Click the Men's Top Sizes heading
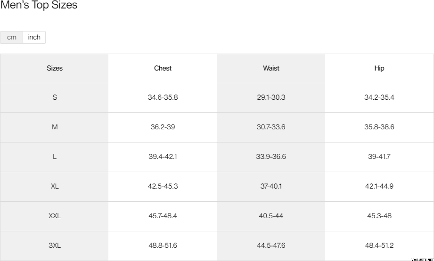This screenshot has height=261, width=434. point(39,6)
